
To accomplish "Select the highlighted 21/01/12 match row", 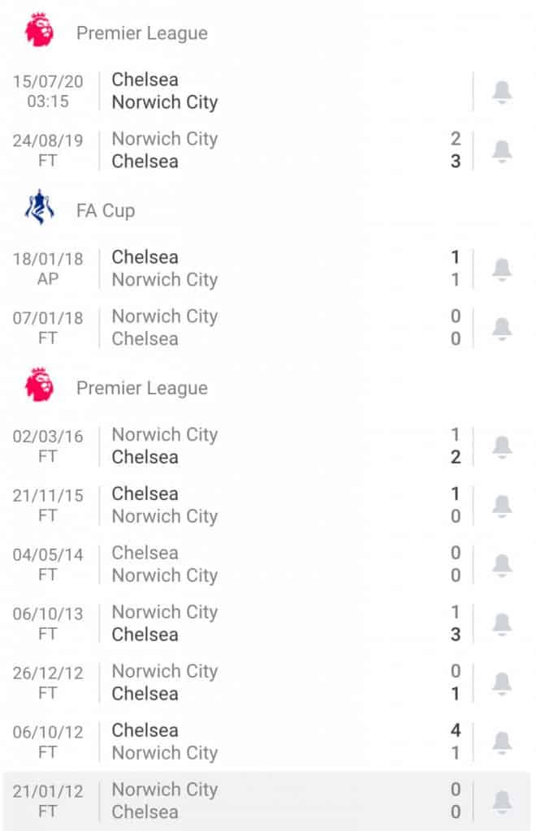I will [x=244, y=800].
